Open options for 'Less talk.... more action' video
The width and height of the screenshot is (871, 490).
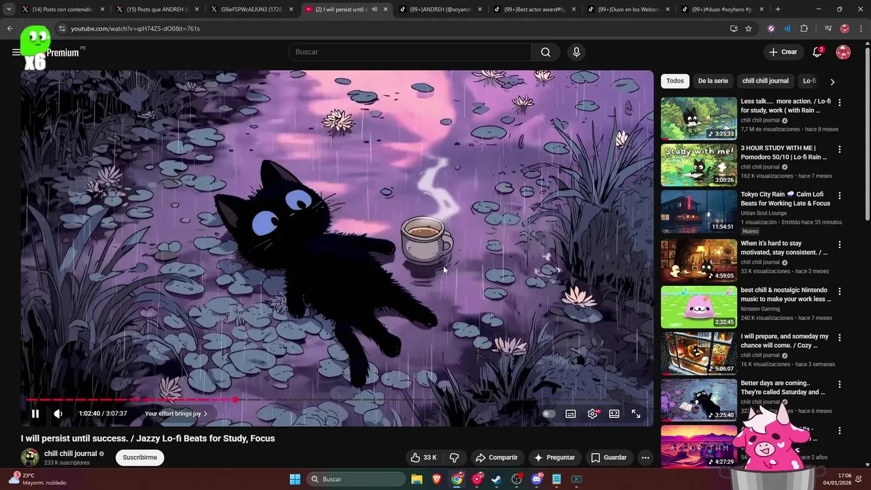coord(840,103)
